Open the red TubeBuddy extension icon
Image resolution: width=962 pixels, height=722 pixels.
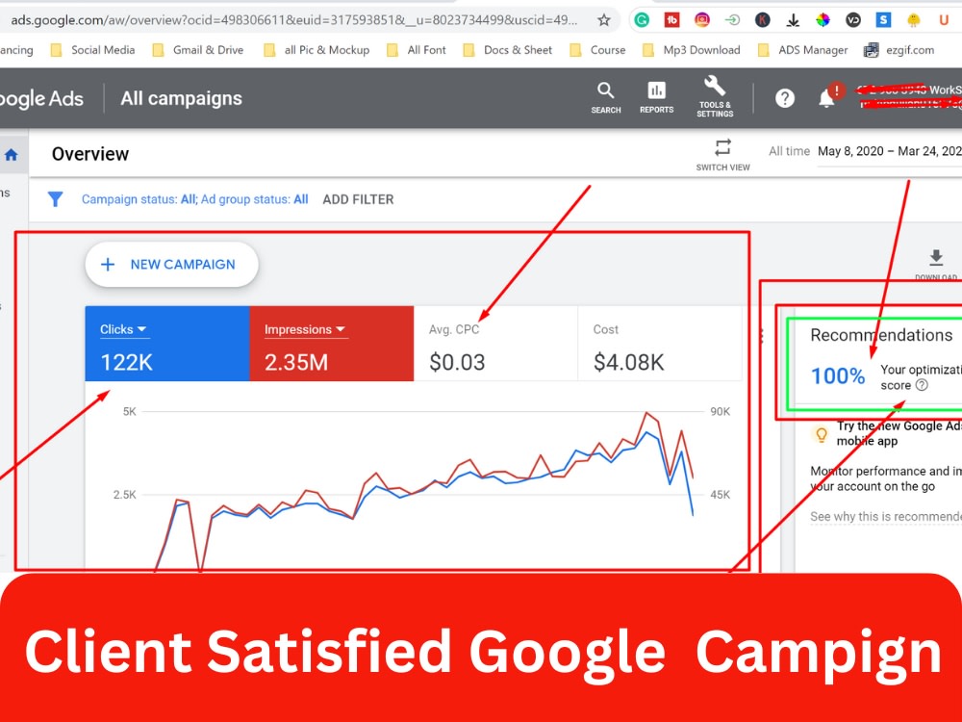tap(671, 20)
